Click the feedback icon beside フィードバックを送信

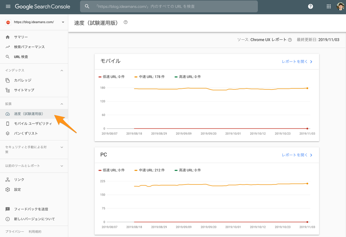coord(8,209)
